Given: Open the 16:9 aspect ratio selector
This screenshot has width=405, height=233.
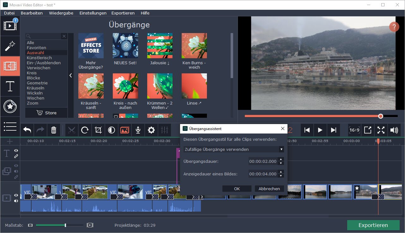Looking at the screenshot, I should tap(354, 130).
